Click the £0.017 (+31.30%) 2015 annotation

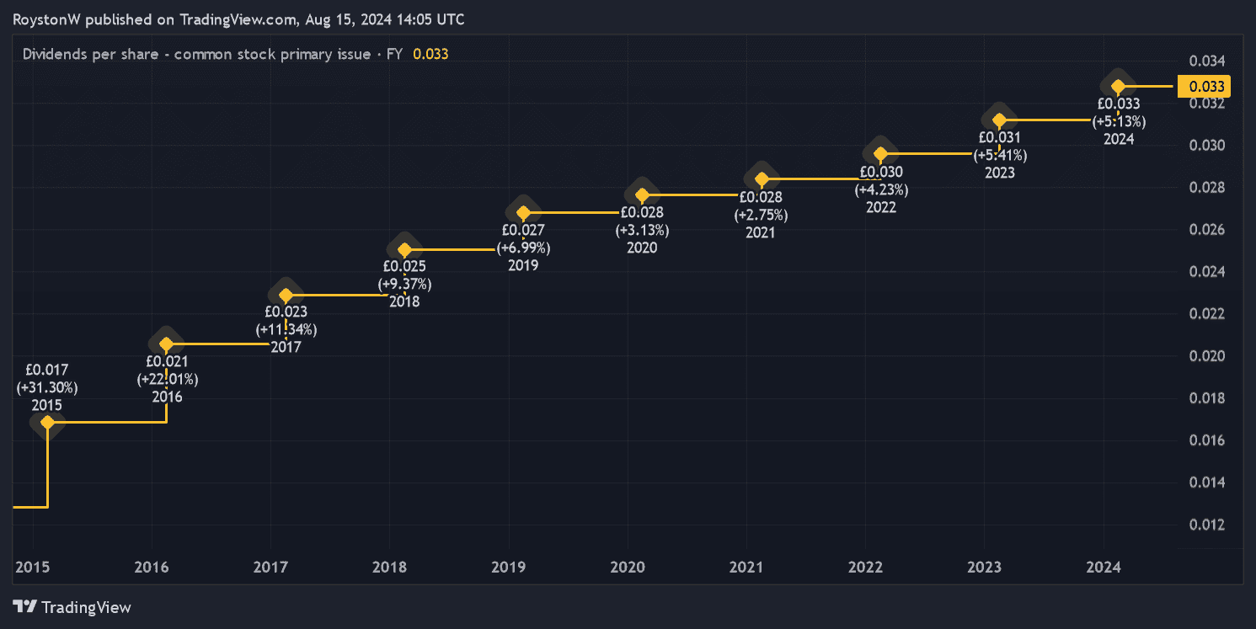click(47, 386)
